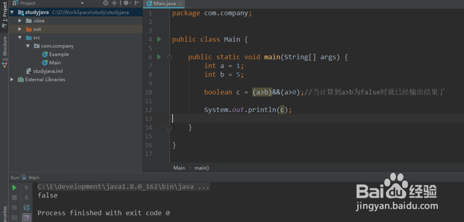The image size is (464, 222).
Task: Select the Main class in tree
Action: click(x=52, y=63)
